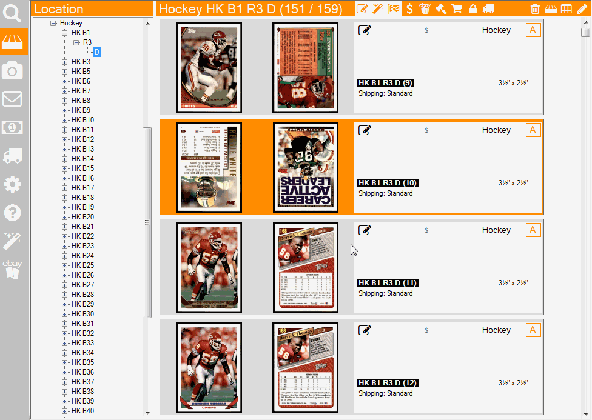Open the Search section in the sidebar
The image size is (592, 420).
point(12,13)
